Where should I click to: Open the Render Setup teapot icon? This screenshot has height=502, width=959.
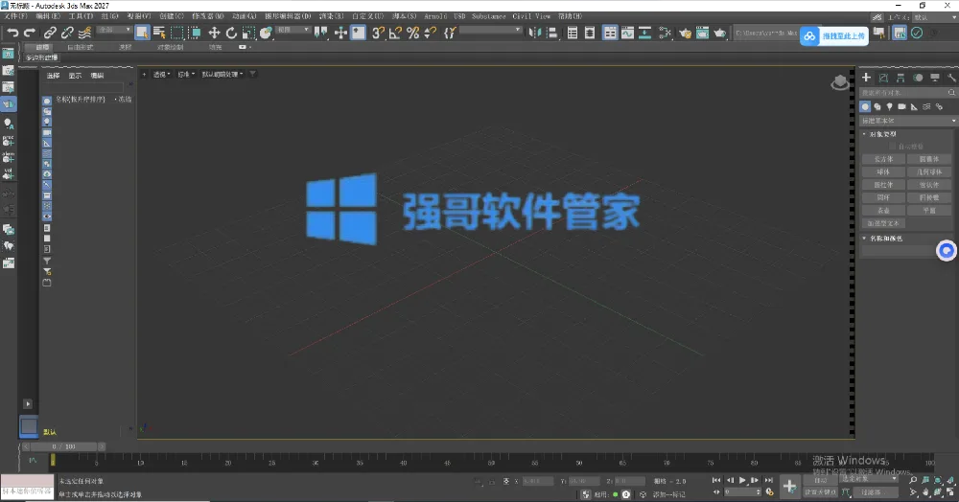pos(685,33)
